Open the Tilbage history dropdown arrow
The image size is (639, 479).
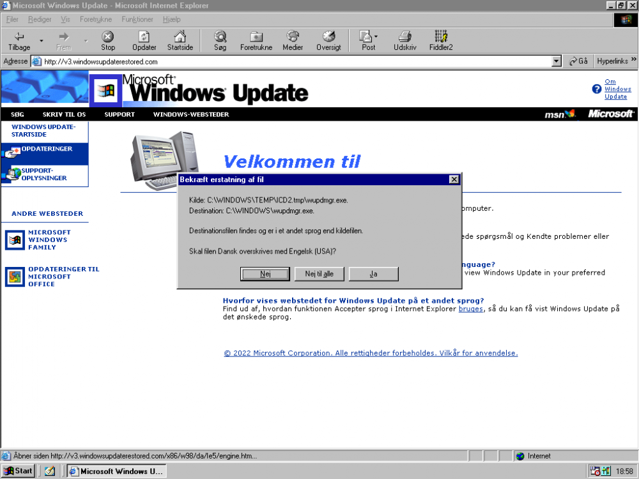tap(42, 41)
